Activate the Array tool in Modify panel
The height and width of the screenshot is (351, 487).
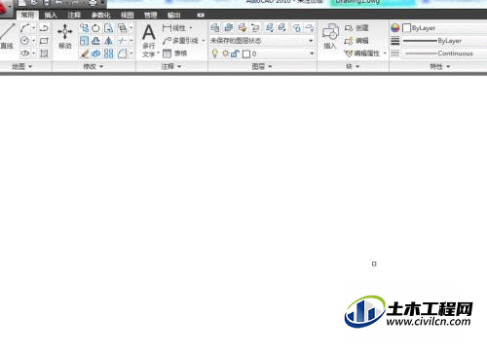[108, 53]
